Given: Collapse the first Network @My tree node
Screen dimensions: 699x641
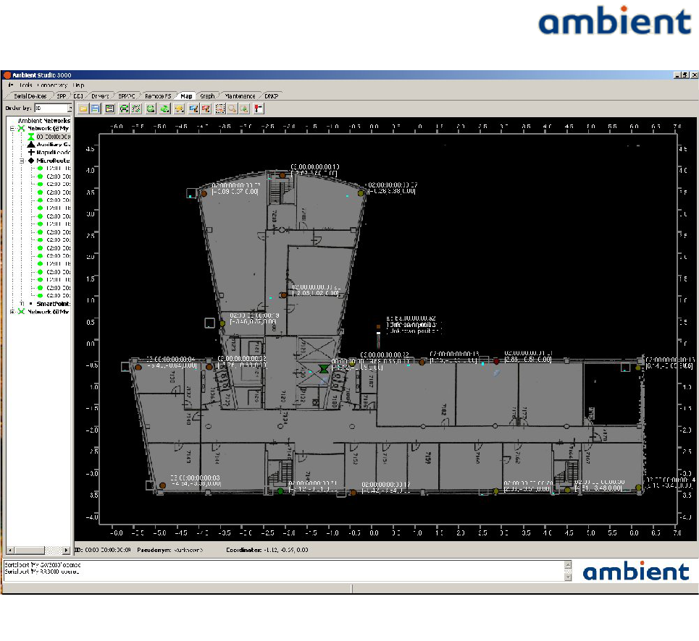Looking at the screenshot, I should point(12,128).
